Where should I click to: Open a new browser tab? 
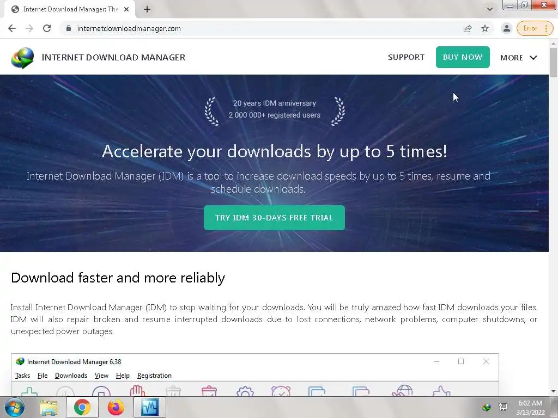click(147, 9)
